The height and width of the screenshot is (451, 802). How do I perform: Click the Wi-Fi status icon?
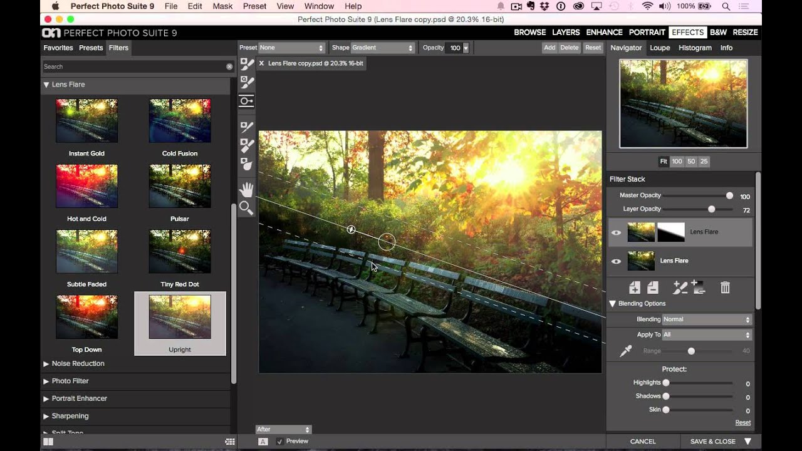[x=647, y=6]
